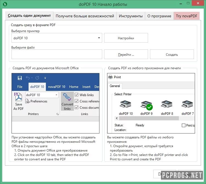
Task: Expand the doPDF 10 dropdown in Word ribbon
Action: 56,95
